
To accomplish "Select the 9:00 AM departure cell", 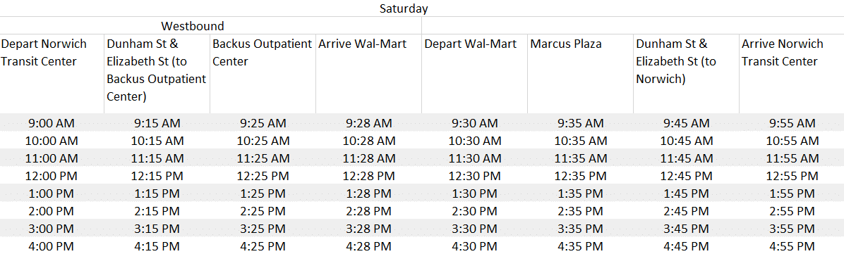I will point(52,124).
